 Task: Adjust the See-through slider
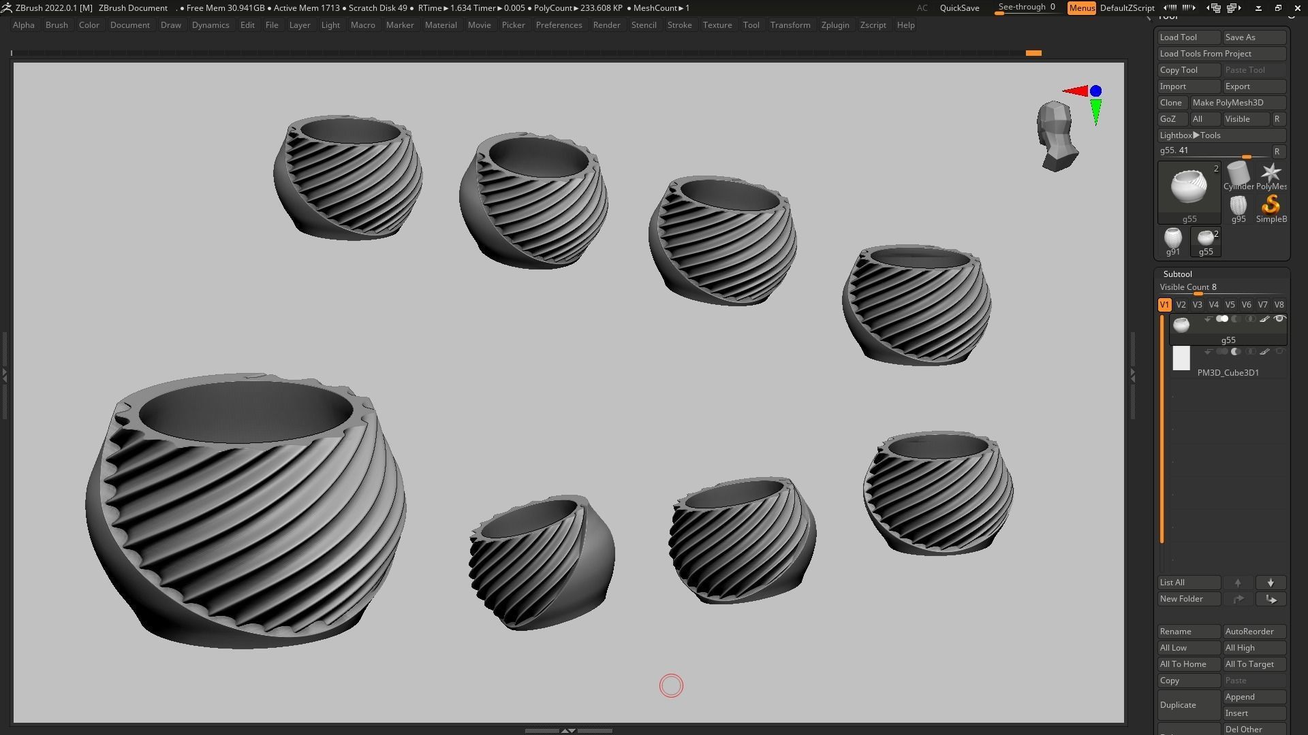[1027, 8]
